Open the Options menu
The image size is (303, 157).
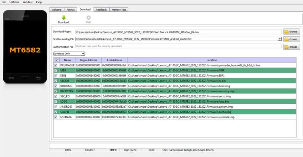(14, 2)
